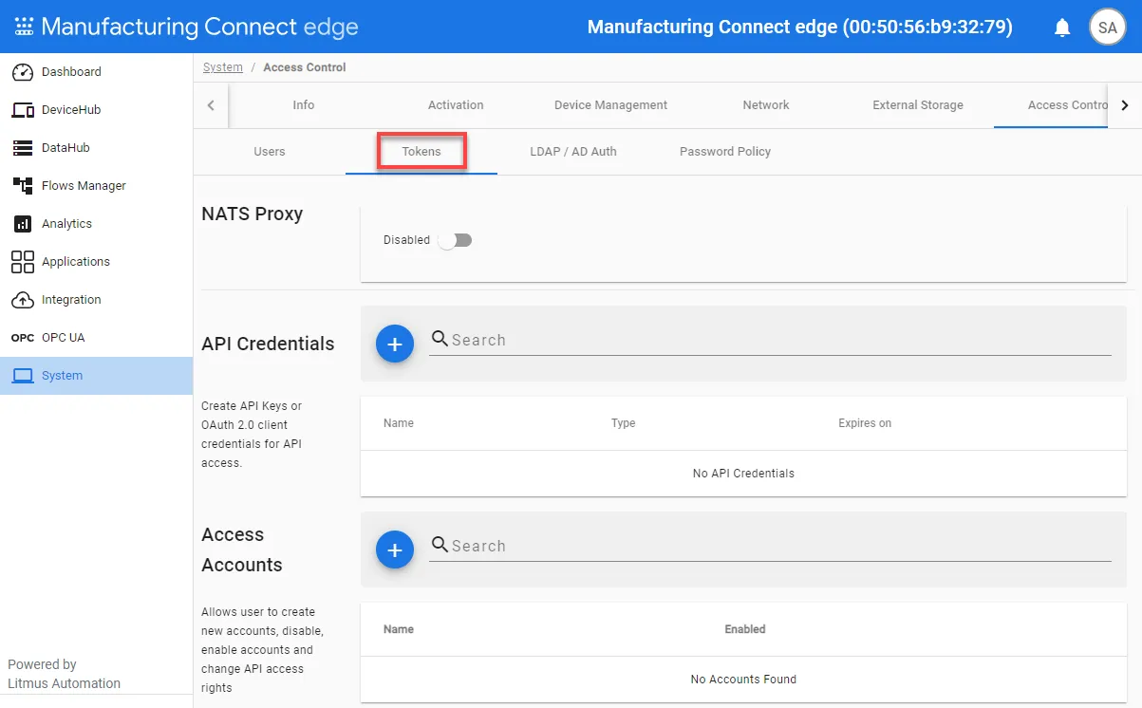1142x708 pixels.
Task: Click the OPC UA icon
Action: [x=23, y=338]
